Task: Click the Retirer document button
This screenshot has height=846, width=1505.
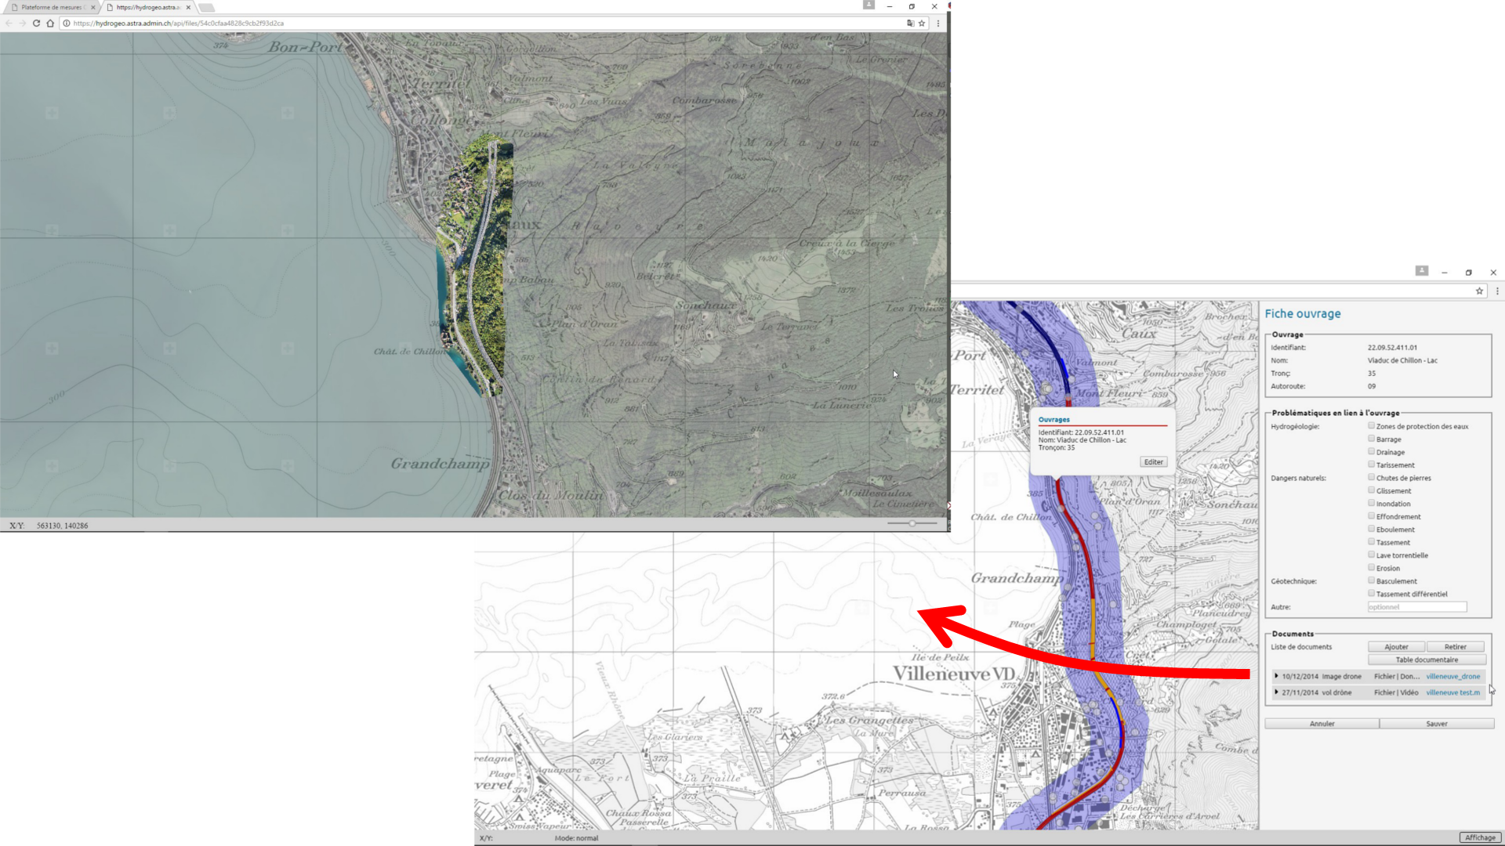Action: tap(1456, 647)
